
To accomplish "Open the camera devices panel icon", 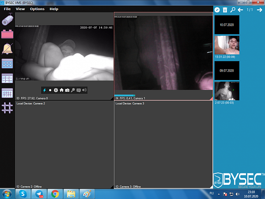I will pyautogui.click(x=8, y=20).
